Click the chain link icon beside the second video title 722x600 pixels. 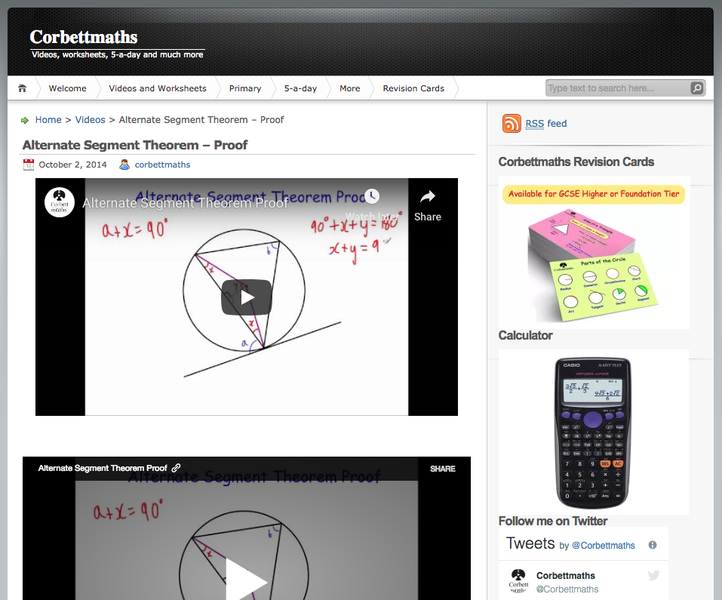click(x=177, y=468)
